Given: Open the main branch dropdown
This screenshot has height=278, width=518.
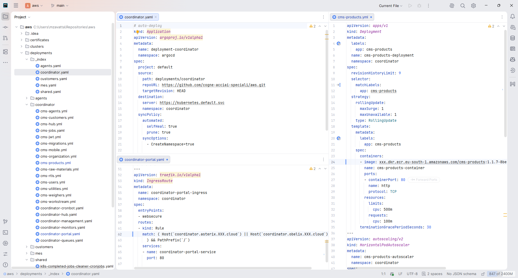Looking at the screenshot, I should pos(60,5).
